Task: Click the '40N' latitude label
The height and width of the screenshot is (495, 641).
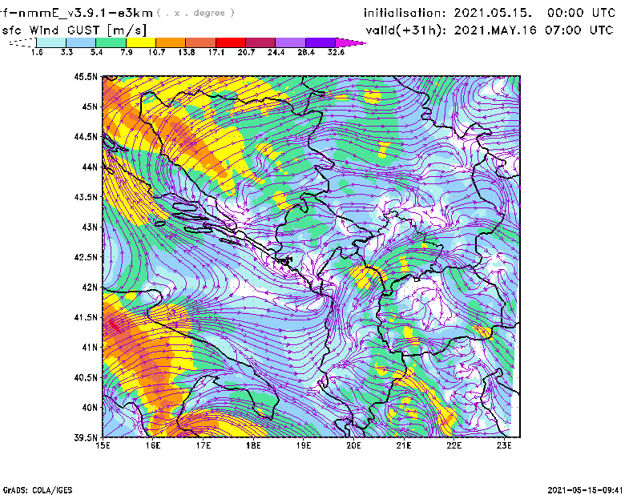Action: coord(90,408)
